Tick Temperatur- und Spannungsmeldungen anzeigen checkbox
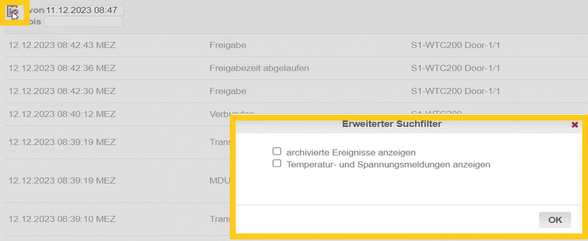Screen dimensions: 588x241 277,164
